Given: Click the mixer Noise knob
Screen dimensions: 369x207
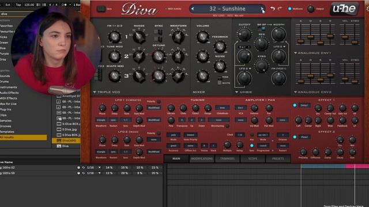Looking at the screenshot, I should click(220, 66).
